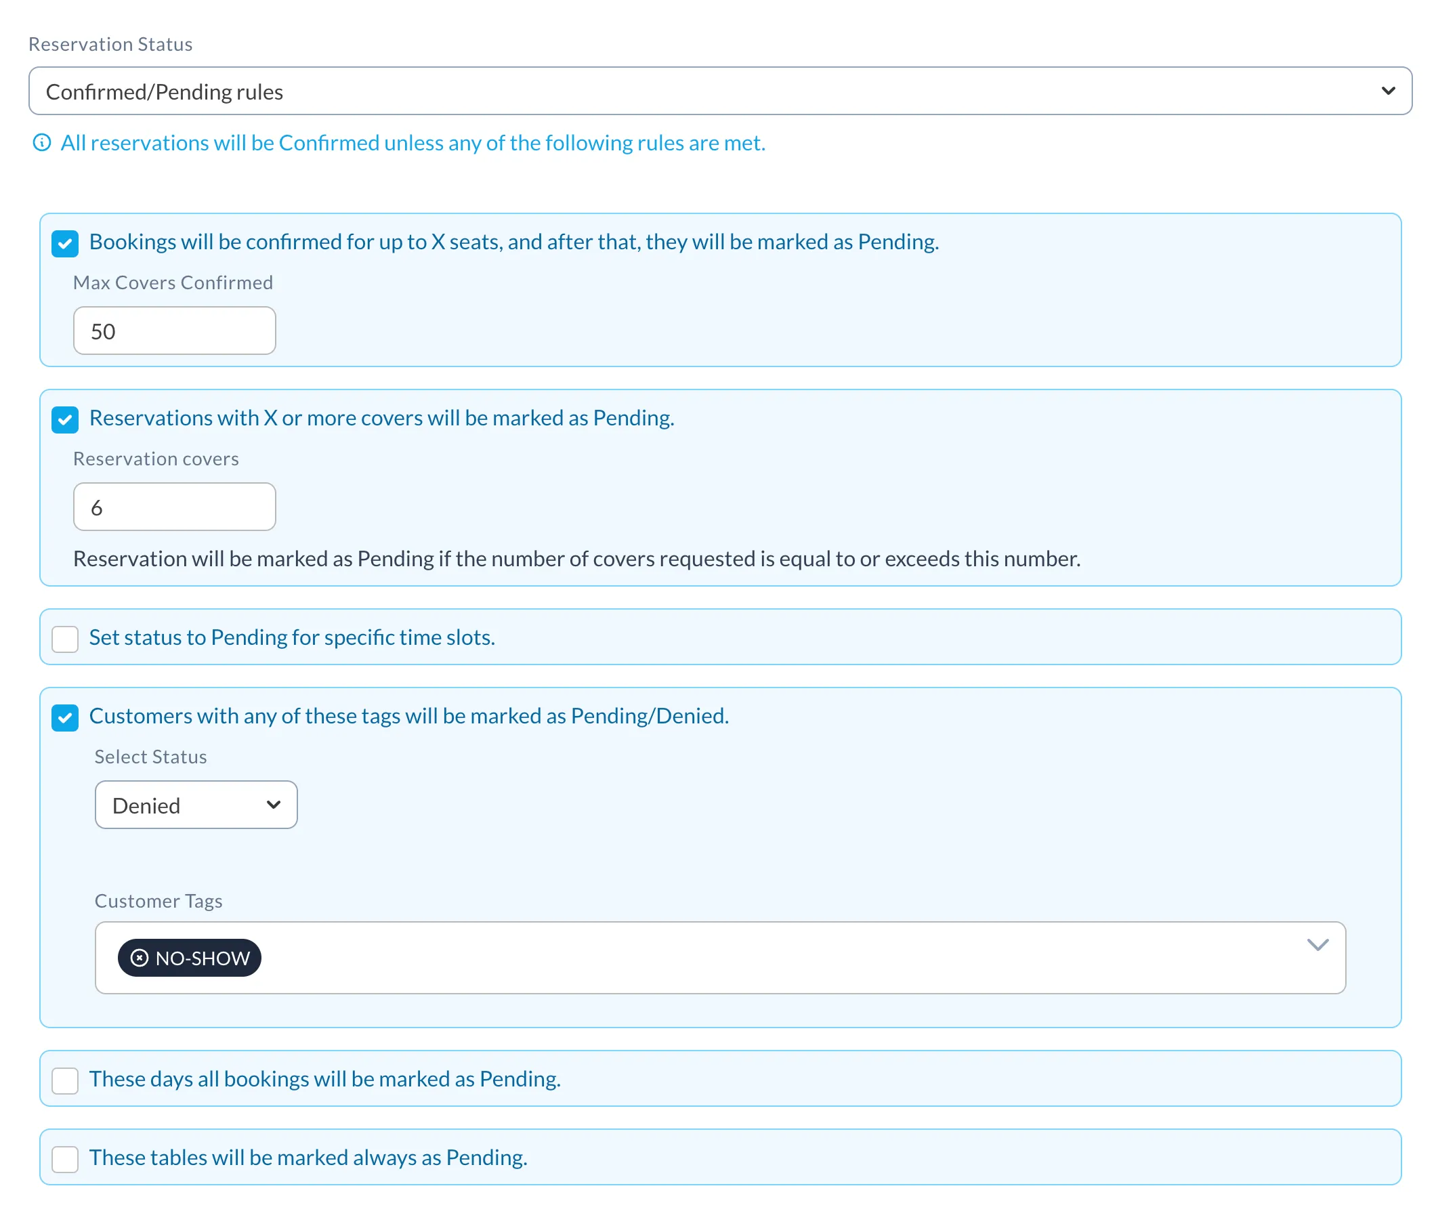1436x1226 pixels.
Task: Click the info icon beside the confirmation notice
Action: pos(42,143)
